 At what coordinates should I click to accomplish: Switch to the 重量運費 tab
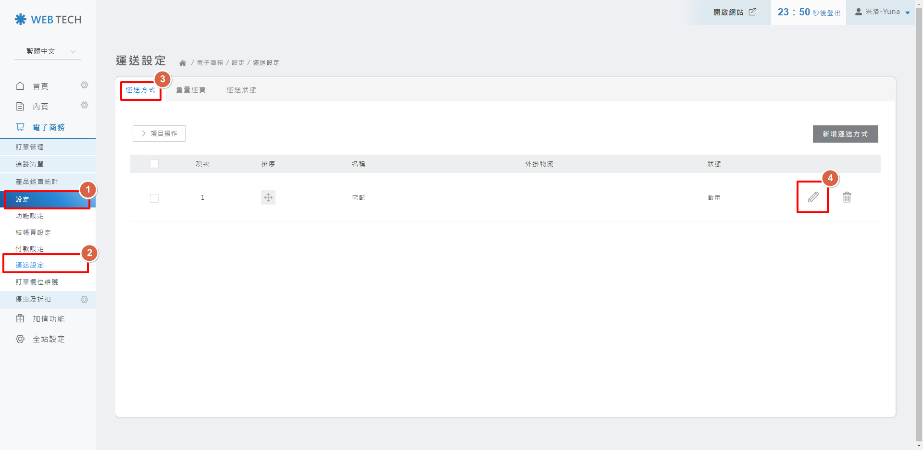[x=191, y=90]
